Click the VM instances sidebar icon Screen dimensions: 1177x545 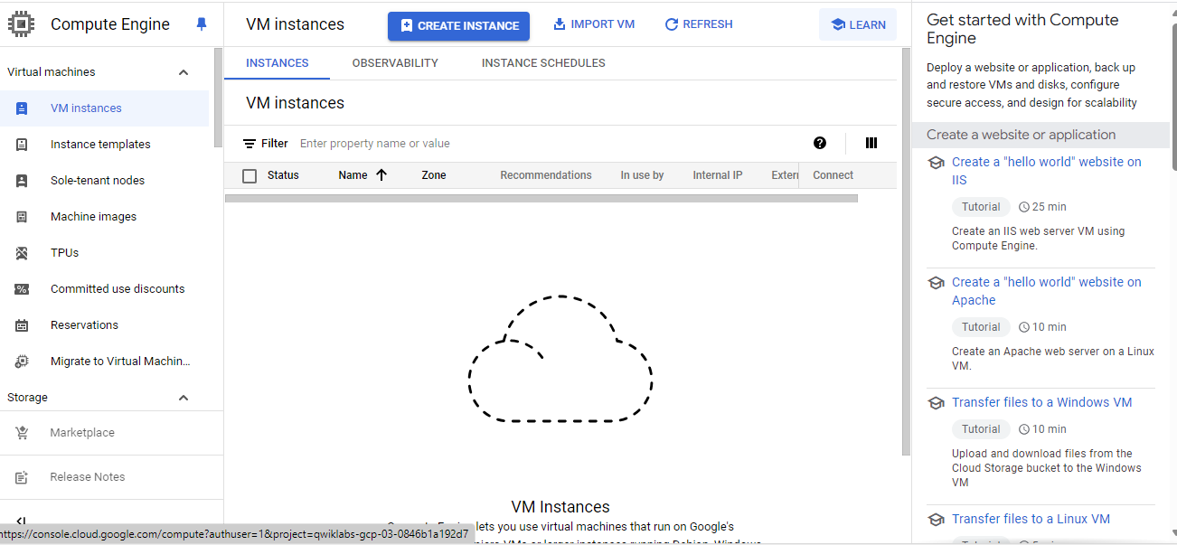(22, 108)
